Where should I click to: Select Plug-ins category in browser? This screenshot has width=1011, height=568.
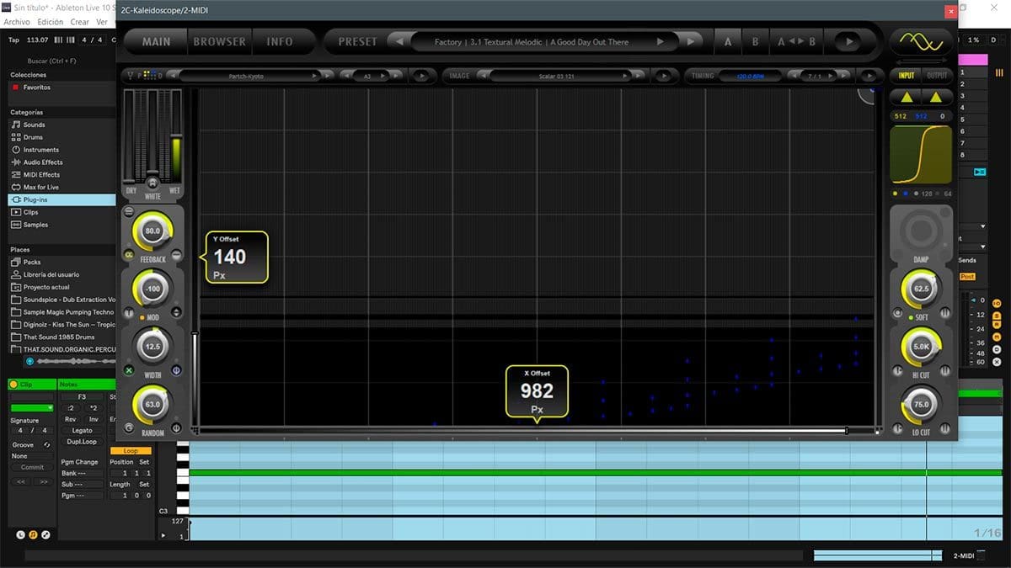[62, 199]
